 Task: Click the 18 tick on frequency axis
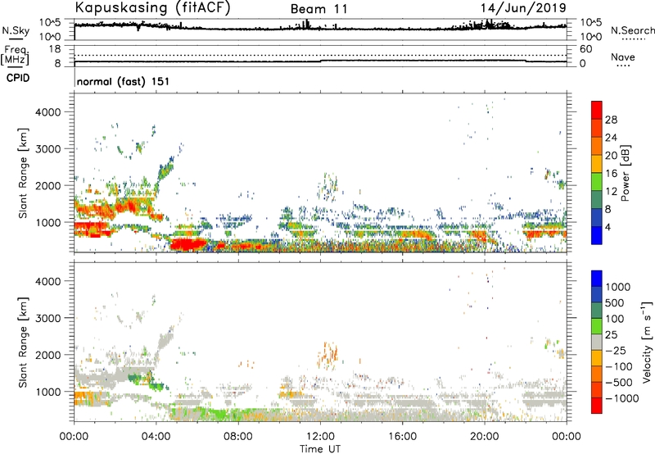[55, 49]
